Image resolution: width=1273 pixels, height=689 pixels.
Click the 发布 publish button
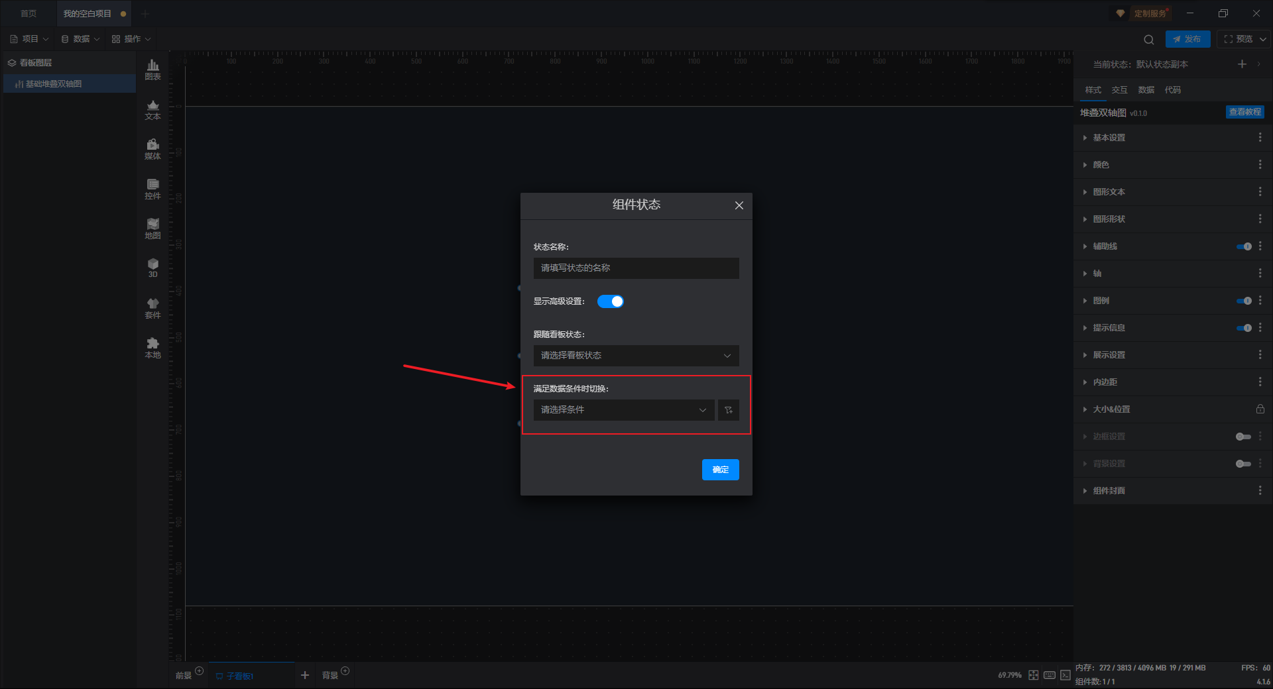[1187, 39]
